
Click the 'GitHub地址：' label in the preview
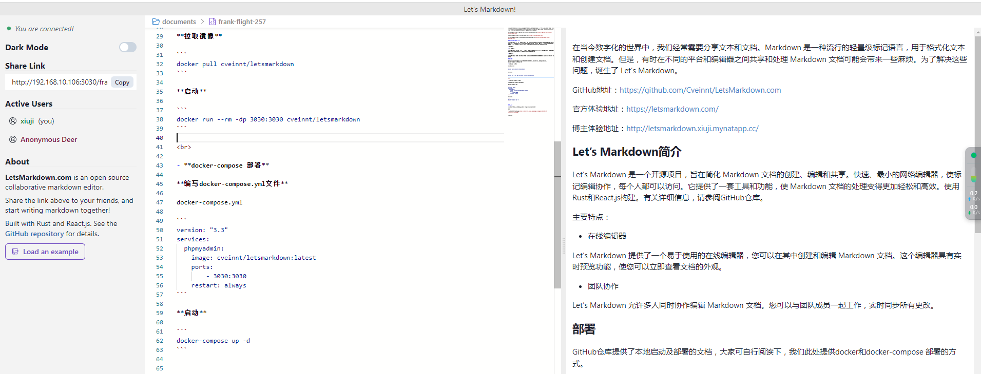(596, 90)
